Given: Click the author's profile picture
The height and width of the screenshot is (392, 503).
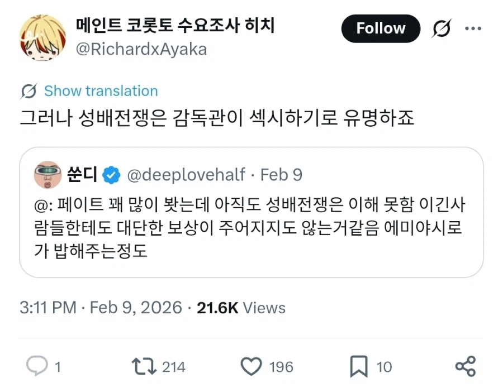Looking at the screenshot, I should coord(42,37).
